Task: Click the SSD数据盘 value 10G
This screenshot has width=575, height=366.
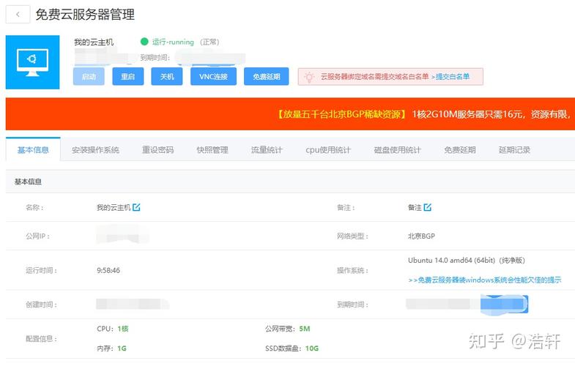Action: tap(312, 348)
